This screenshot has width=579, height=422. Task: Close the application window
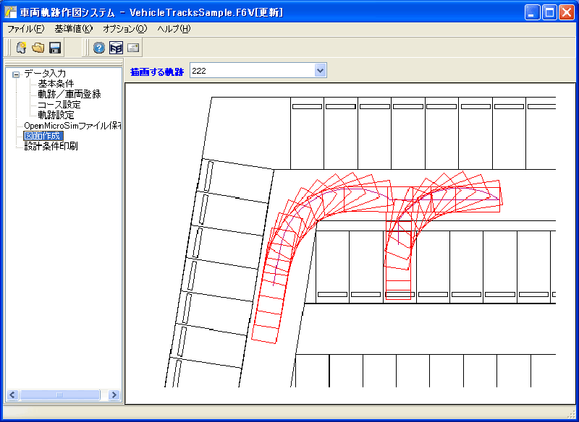point(567,13)
